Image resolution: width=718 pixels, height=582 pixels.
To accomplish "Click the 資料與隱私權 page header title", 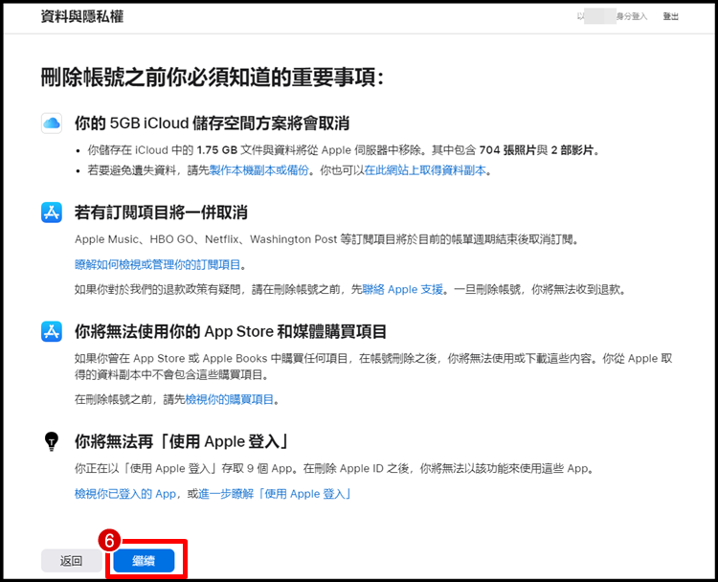I will click(x=82, y=16).
